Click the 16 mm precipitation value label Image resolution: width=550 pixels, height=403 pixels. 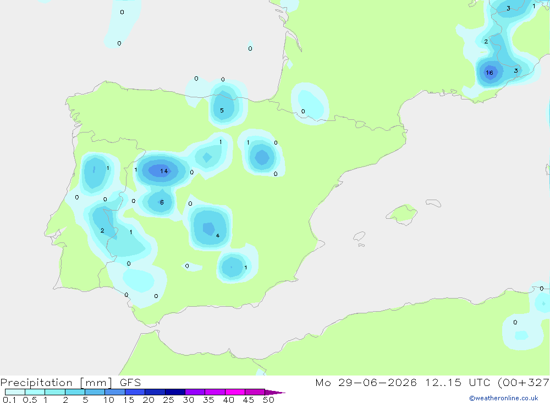(490, 73)
